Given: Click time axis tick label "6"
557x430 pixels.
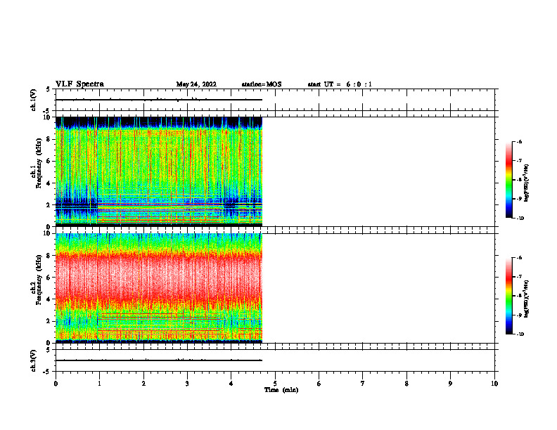Looking at the screenshot, I should pos(319,384).
